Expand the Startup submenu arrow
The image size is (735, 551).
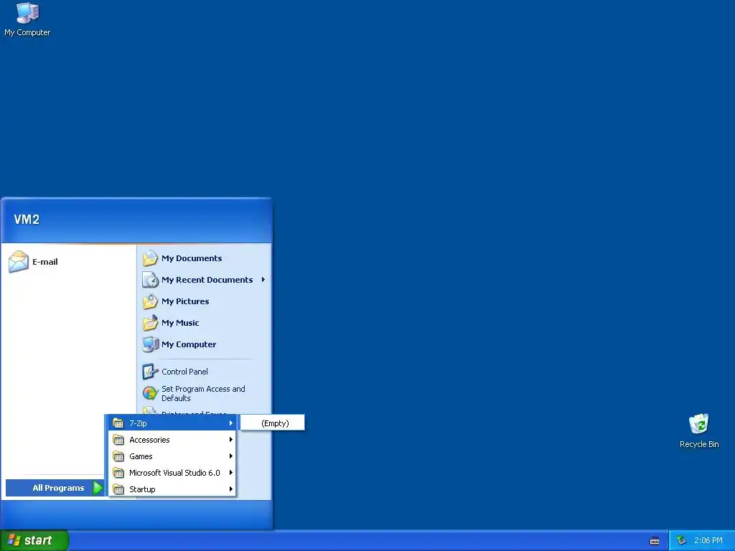[x=230, y=489]
